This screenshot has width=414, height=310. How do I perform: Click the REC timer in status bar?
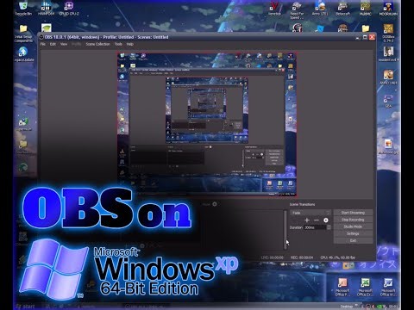[302, 257]
